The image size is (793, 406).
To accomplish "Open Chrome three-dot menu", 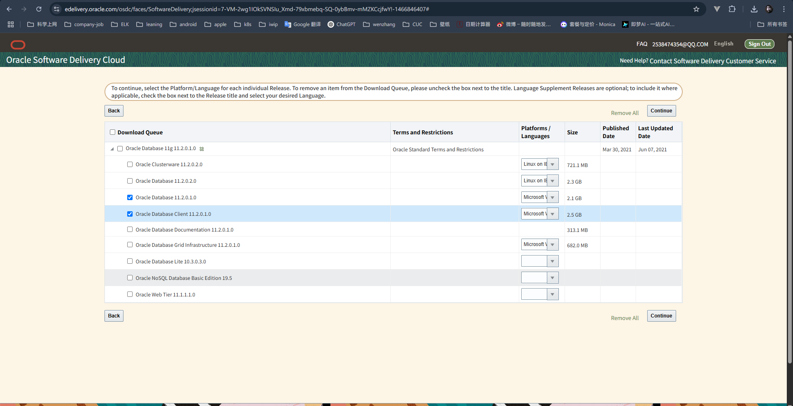I will click(x=784, y=9).
